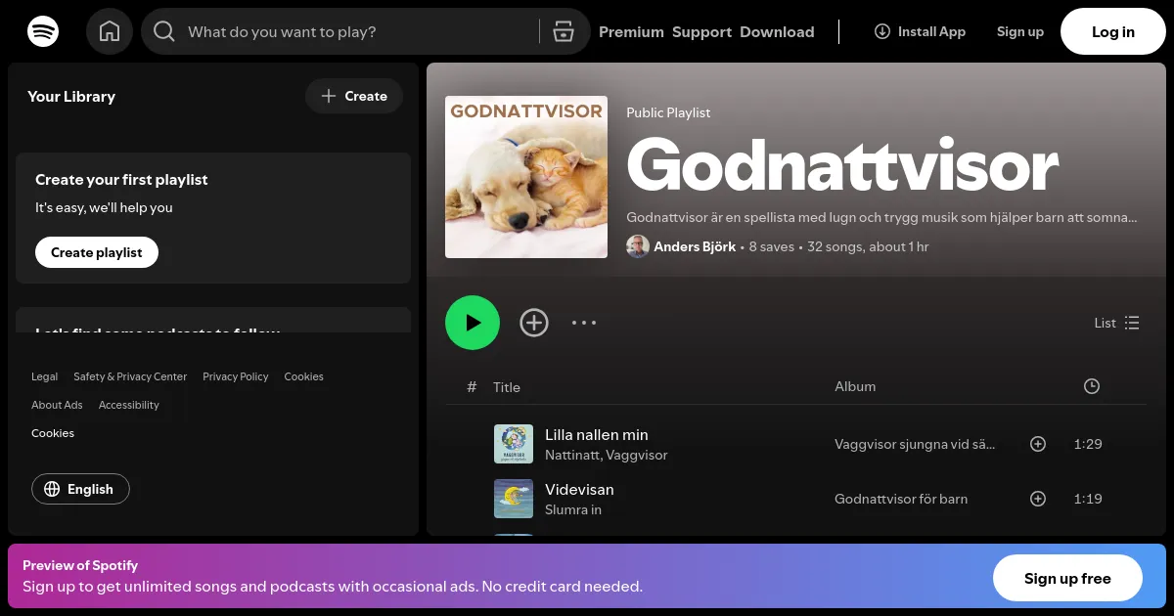Toggle adding Lilla nallen min to library
Screen dimensions: 1174x616
pyautogui.click(x=1038, y=444)
